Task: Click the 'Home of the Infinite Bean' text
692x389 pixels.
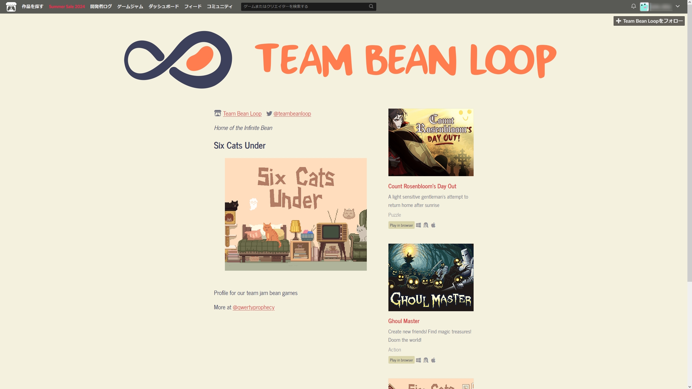Action: point(243,128)
